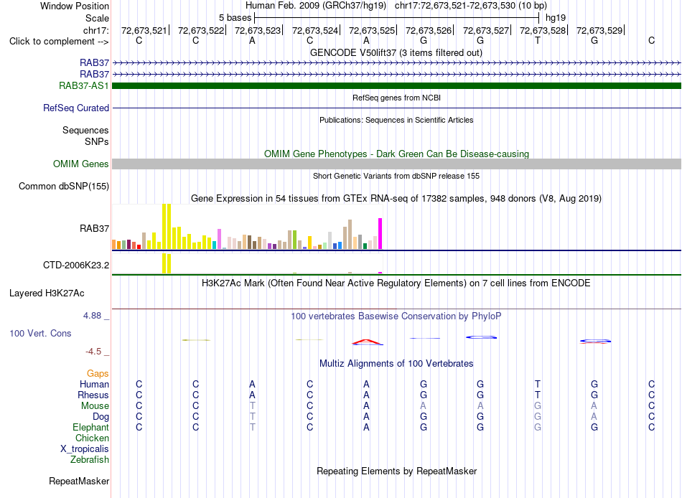The image size is (682, 498).
Task: Click yellow bars in CTD-2006K23.2 chart
Action: (x=167, y=263)
